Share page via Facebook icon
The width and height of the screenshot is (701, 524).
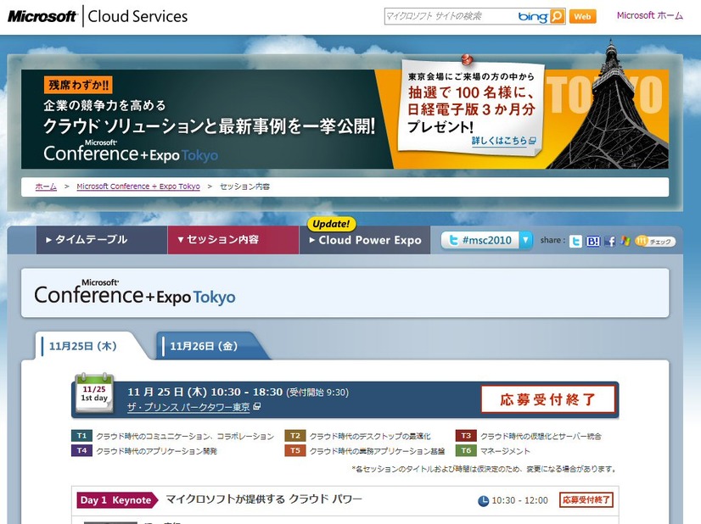click(609, 242)
